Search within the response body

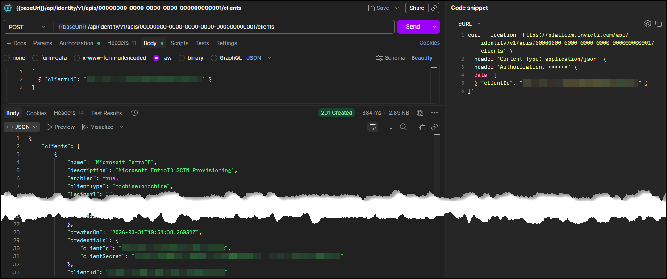(x=403, y=127)
